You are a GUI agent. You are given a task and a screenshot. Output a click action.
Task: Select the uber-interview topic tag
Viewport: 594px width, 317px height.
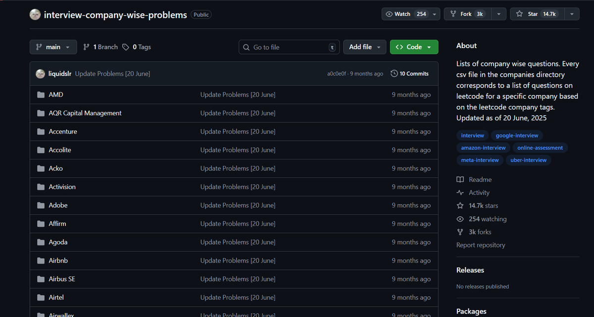point(529,160)
